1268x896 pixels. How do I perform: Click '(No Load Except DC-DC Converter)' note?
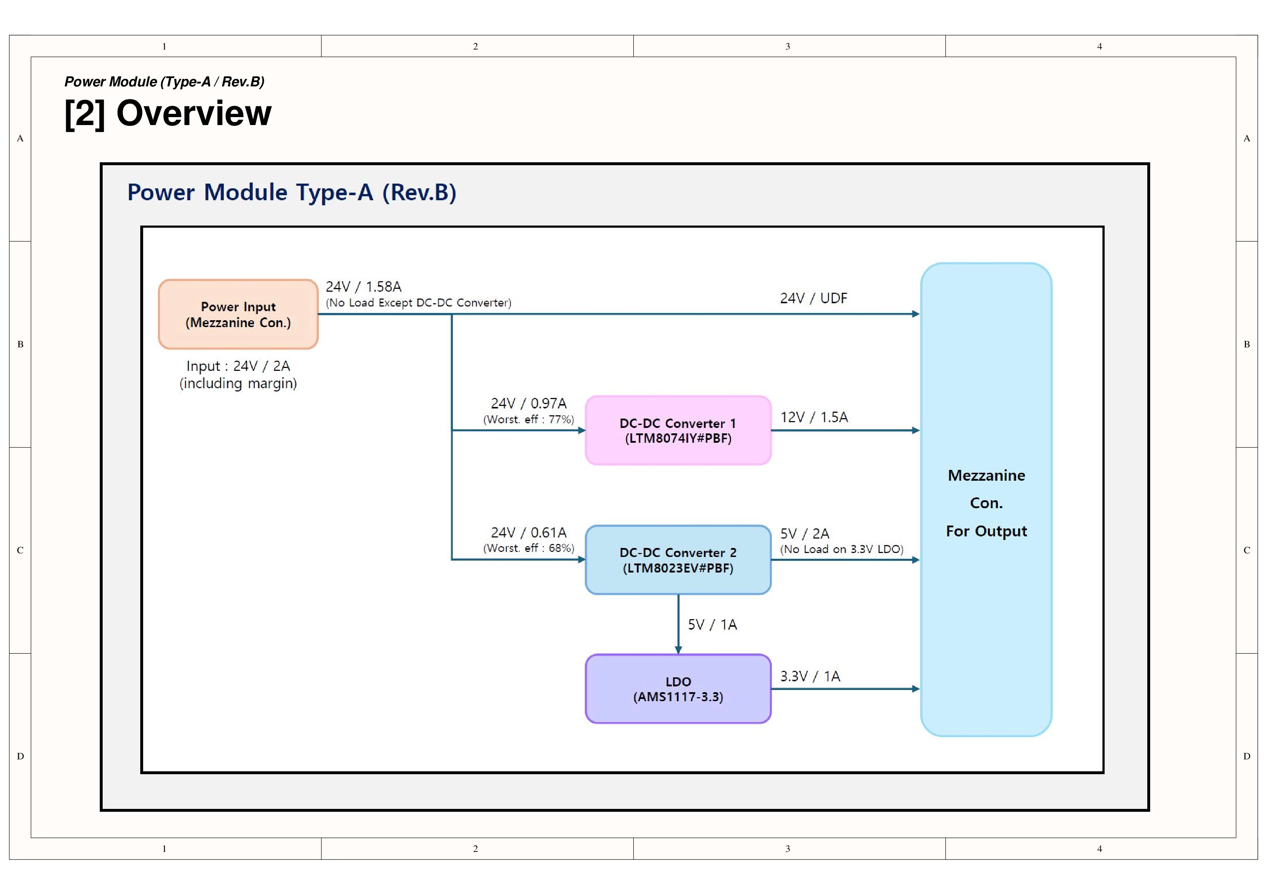(419, 303)
